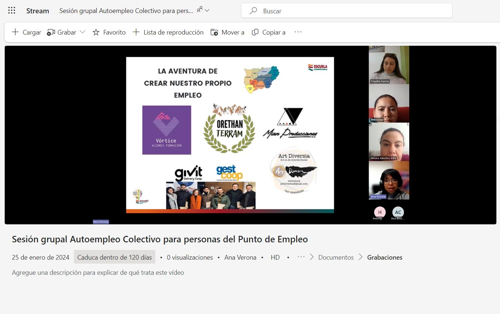Screen dimensions: 500x314
Task: Click the Buscar search field
Action: click(x=347, y=11)
